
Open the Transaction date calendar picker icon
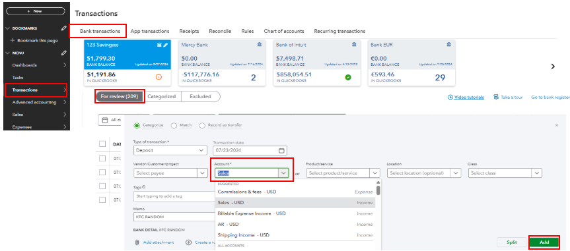pyautogui.click(x=281, y=150)
